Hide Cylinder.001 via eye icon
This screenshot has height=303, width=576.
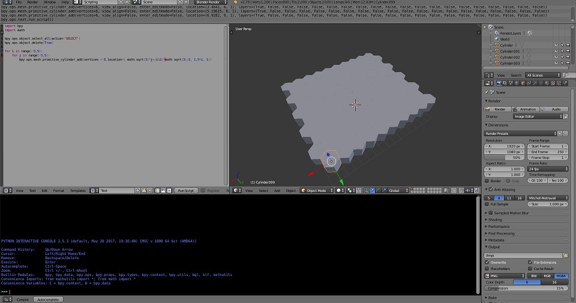click(556, 51)
